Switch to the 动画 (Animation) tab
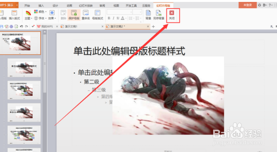Viewport: 277px width, 152px height. 69,5
